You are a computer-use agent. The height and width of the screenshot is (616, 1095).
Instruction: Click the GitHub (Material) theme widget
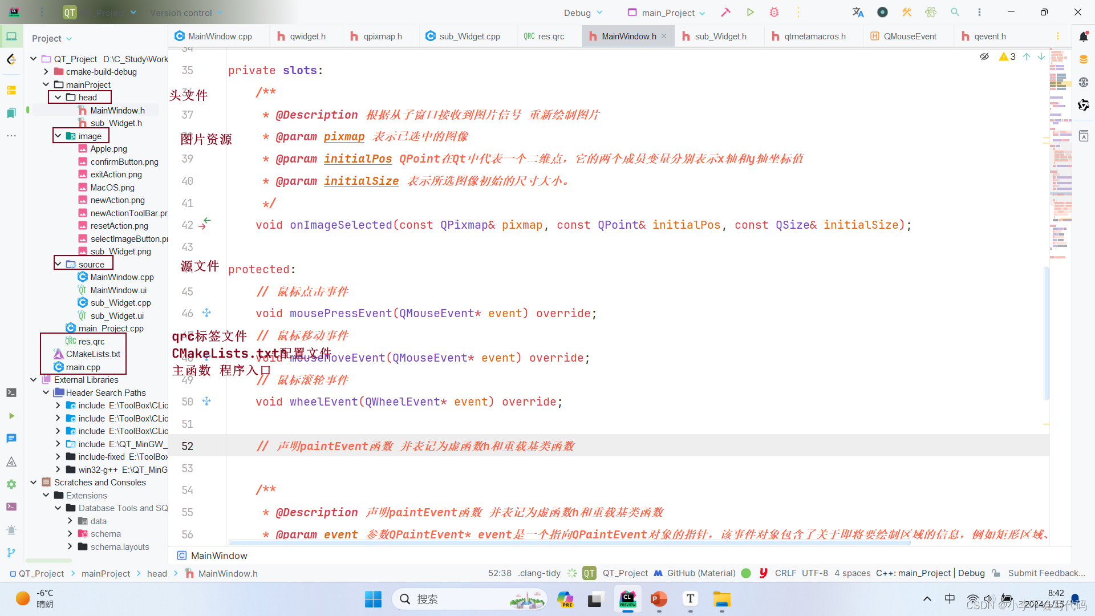click(x=695, y=573)
